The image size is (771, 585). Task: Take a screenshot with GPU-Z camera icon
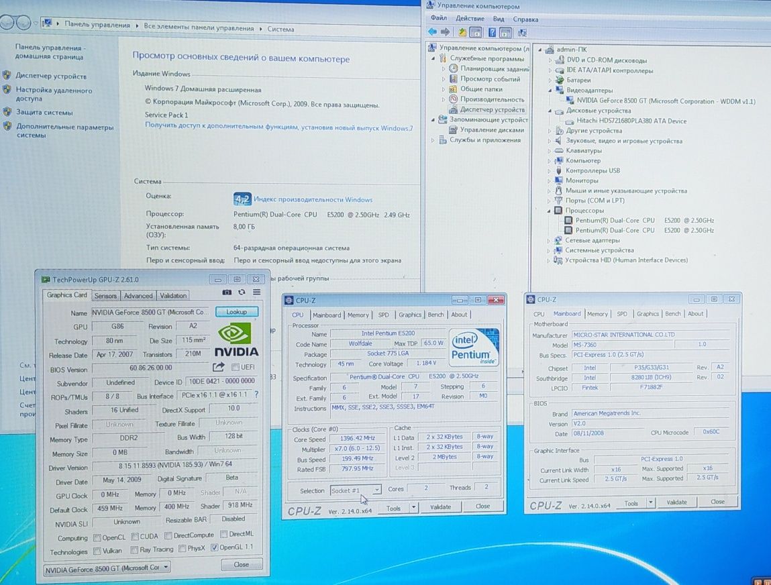pos(227,292)
